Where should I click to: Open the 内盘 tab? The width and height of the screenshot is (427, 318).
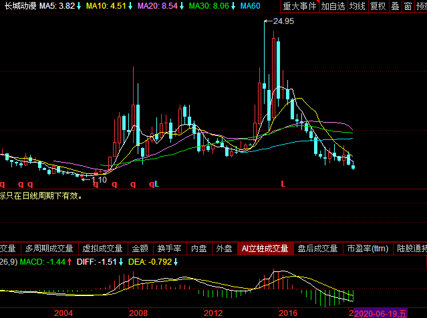[x=199, y=249]
